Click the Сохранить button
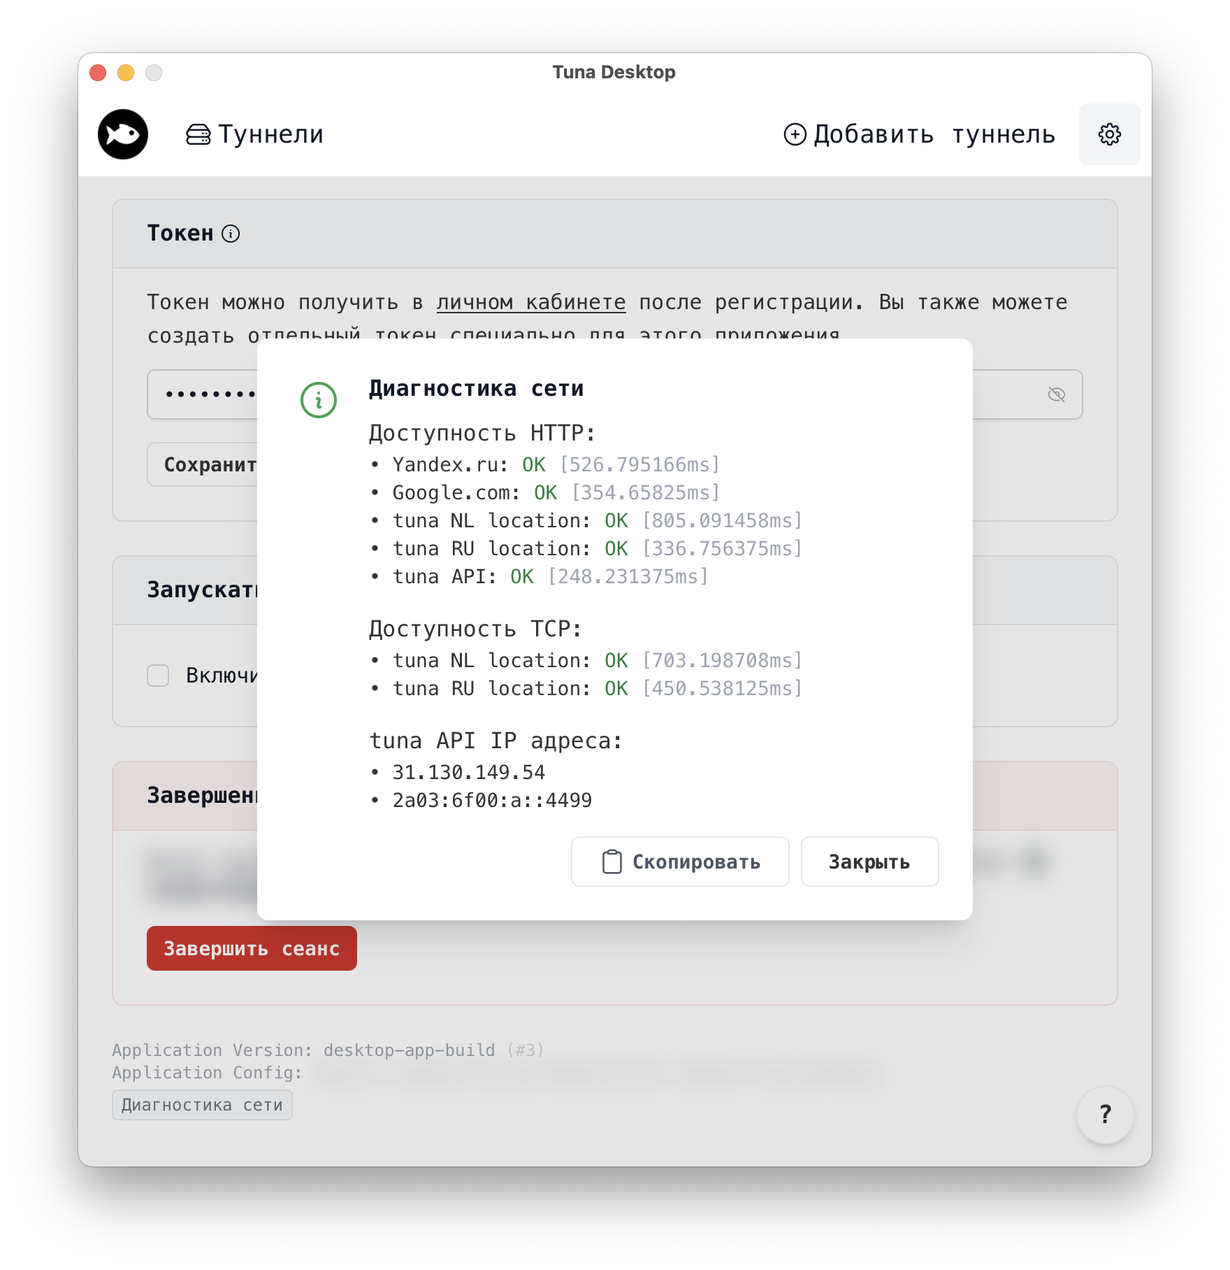Screen dimensions: 1230x1270 [x=203, y=464]
